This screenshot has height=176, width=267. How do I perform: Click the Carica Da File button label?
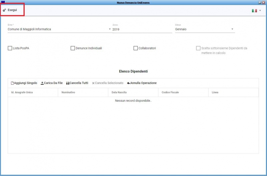pyautogui.click(x=53, y=83)
